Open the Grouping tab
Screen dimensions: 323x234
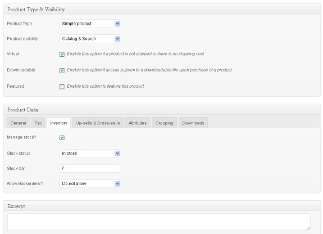tap(164, 123)
